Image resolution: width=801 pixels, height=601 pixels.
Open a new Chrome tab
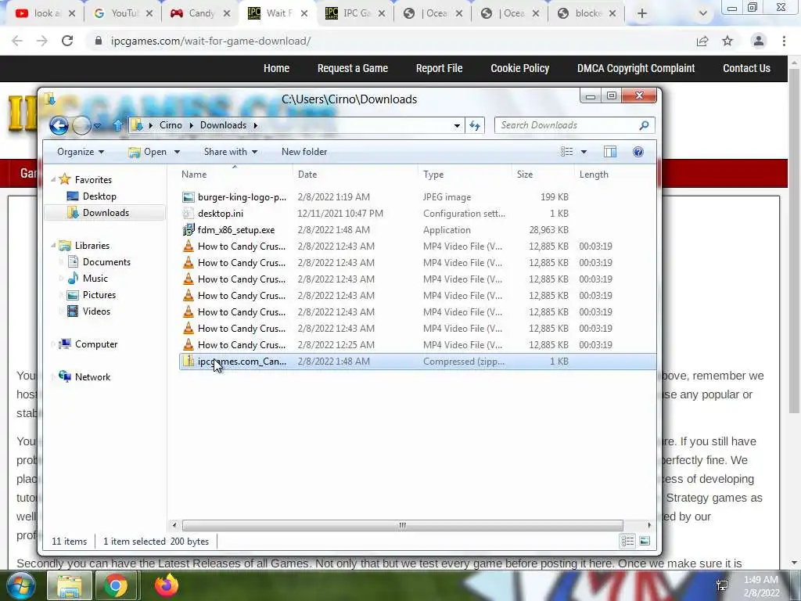642,14
